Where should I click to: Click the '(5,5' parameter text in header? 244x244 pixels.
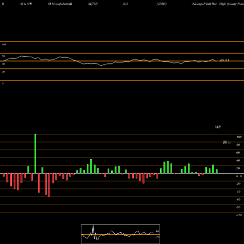[x=125, y=4]
